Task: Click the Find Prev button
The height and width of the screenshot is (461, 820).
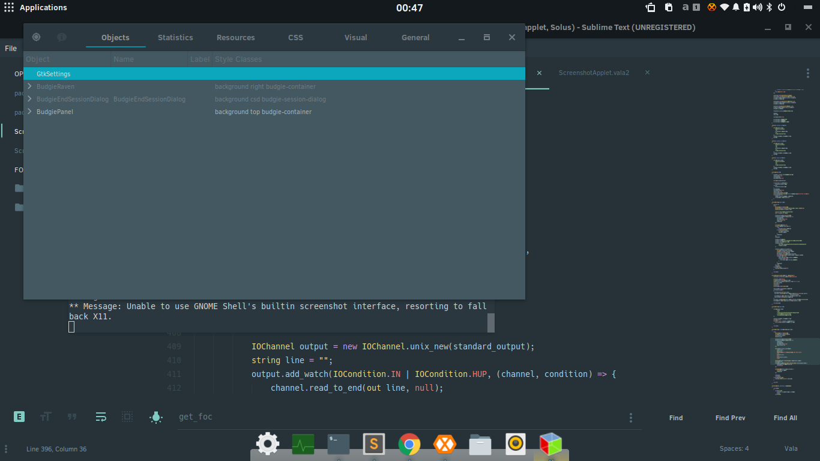Action: (730, 418)
